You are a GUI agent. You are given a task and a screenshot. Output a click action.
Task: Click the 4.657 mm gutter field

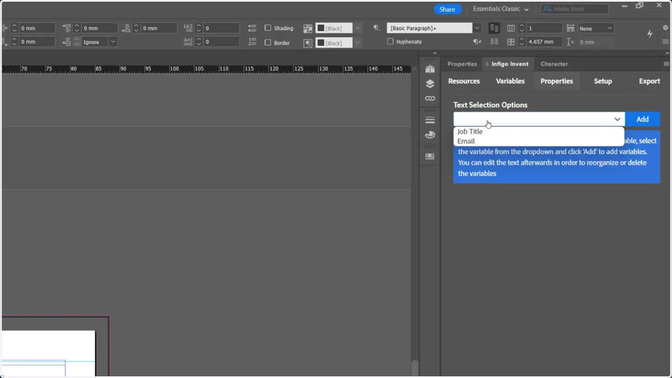point(544,42)
